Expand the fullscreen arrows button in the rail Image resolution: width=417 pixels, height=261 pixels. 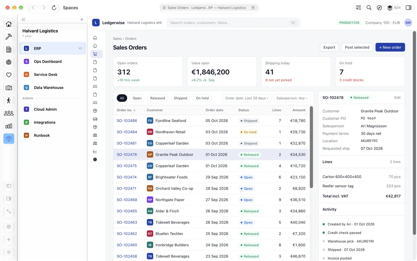[x=9, y=212]
